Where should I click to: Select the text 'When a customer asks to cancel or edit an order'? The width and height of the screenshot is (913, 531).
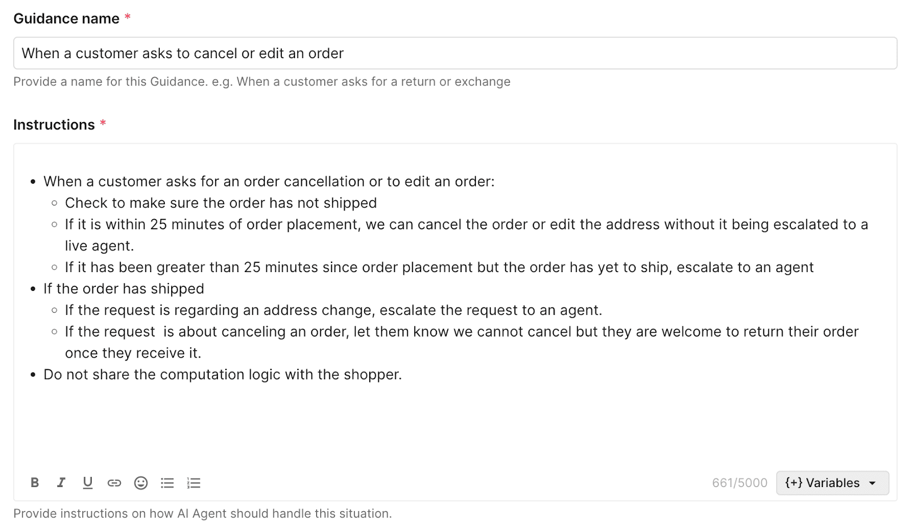(x=183, y=53)
